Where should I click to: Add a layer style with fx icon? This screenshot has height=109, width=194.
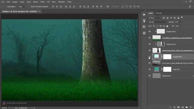click(x=175, y=107)
